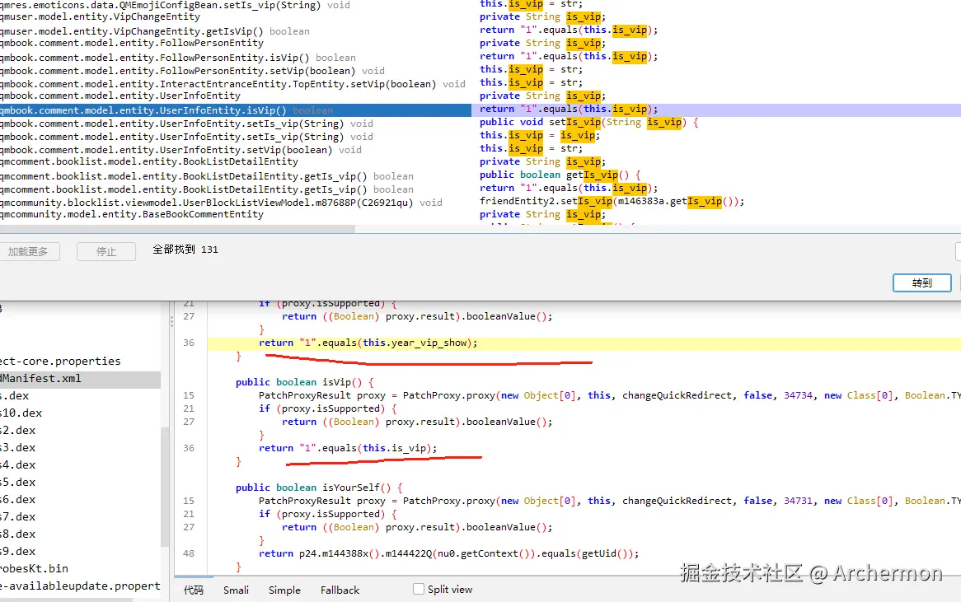Screen dimensions: 961x602
Task: Click the 'this.is_vip = is_vip;' snippet
Action: [539, 135]
